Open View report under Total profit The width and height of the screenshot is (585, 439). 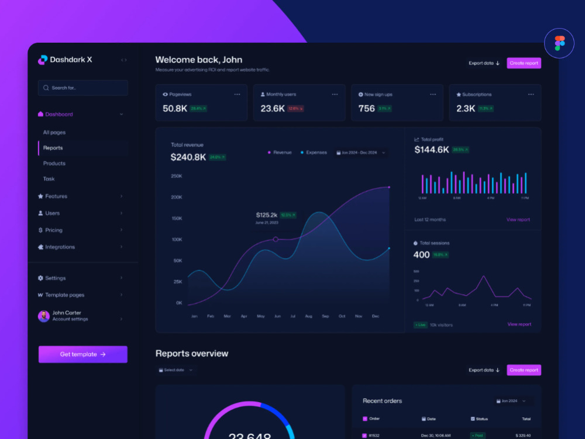pos(518,220)
